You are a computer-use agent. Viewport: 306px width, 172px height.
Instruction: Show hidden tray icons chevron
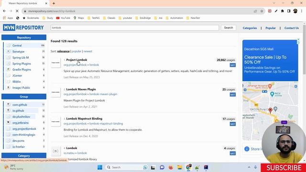(x=249, y=167)
